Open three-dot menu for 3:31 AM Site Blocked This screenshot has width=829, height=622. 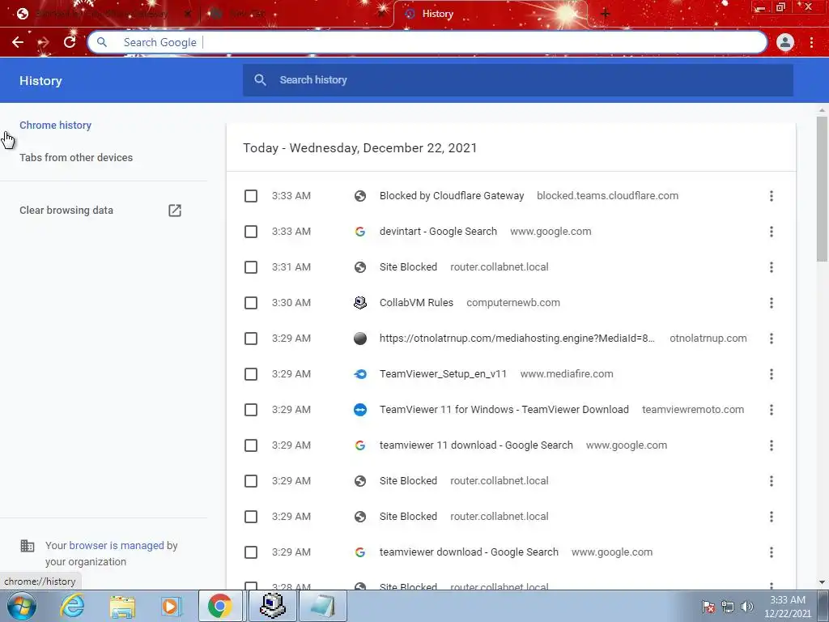tap(772, 267)
